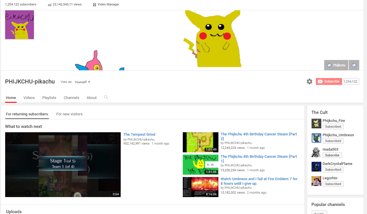Open DarkCrystalFlame channel avatar
The height and width of the screenshot is (214, 367).
point(316,167)
